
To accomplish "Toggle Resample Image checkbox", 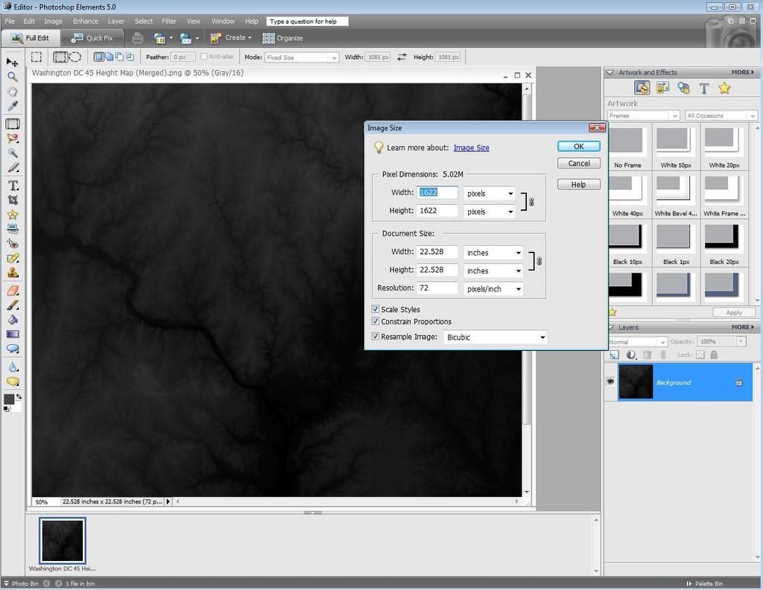I will (x=376, y=337).
